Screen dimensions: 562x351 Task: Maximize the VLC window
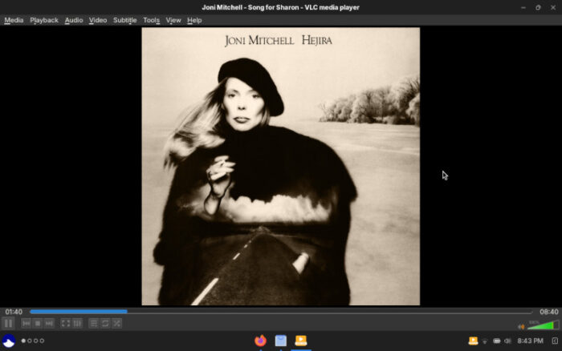(x=538, y=7)
